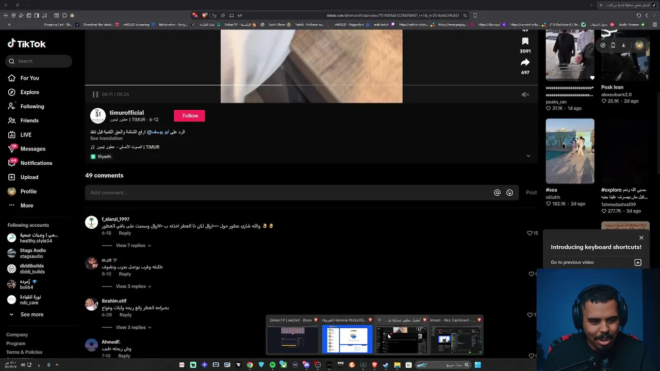Reply to ibrahim.otif comment
660x371 pixels.
(125, 315)
